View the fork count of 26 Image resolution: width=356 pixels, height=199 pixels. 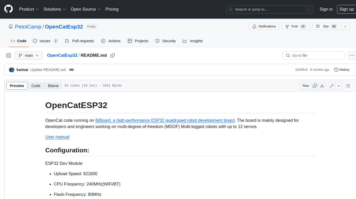click(x=303, y=27)
